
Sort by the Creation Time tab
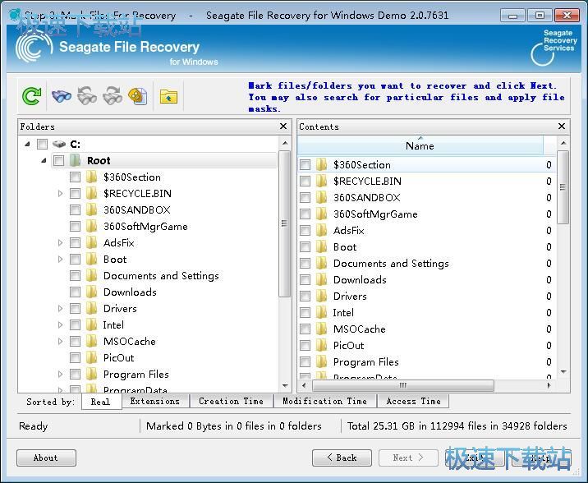pos(232,401)
